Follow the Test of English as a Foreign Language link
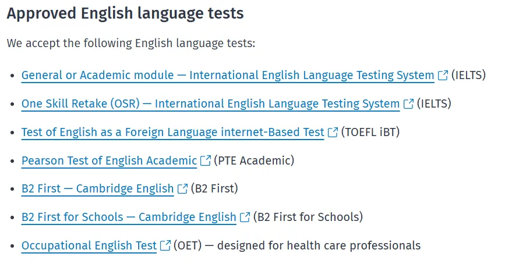 point(172,133)
